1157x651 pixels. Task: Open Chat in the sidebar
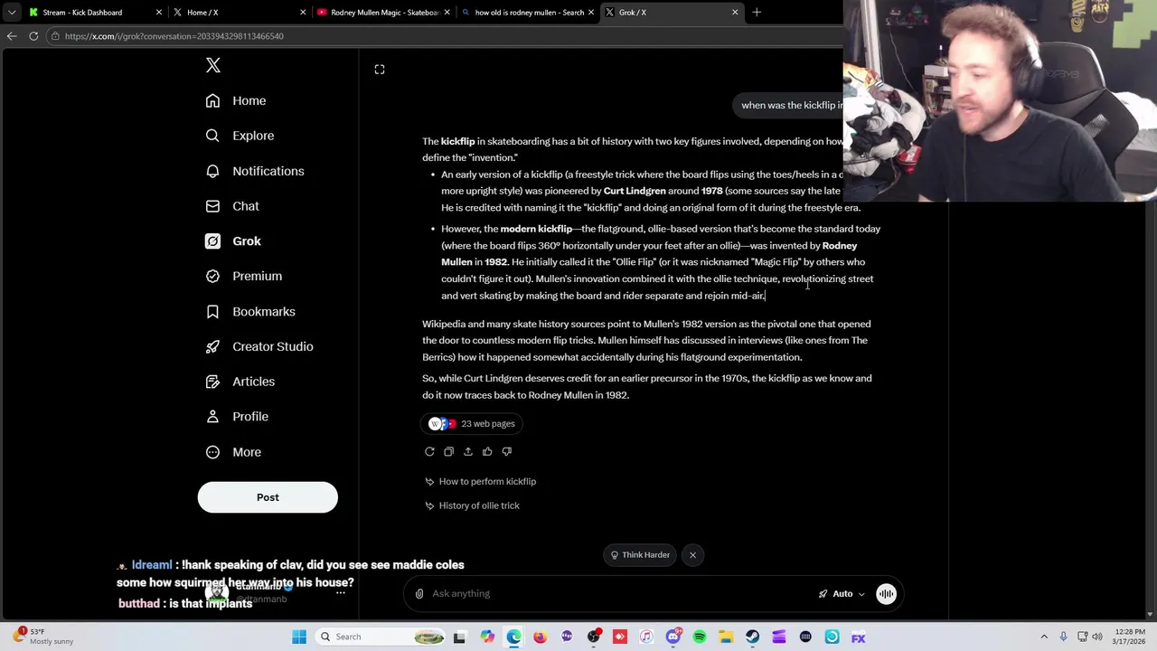pyautogui.click(x=232, y=206)
